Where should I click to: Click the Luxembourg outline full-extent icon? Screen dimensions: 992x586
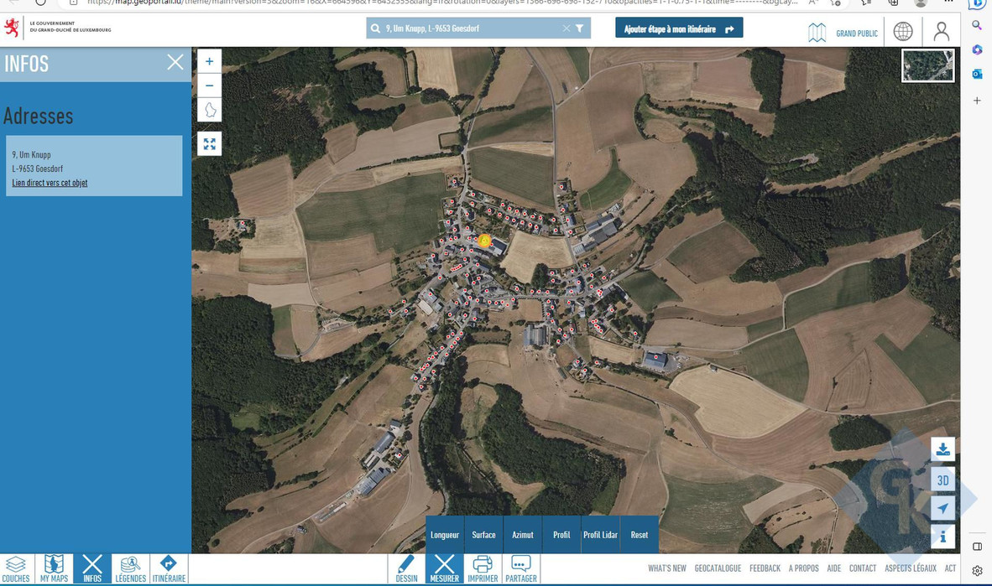[x=209, y=110]
